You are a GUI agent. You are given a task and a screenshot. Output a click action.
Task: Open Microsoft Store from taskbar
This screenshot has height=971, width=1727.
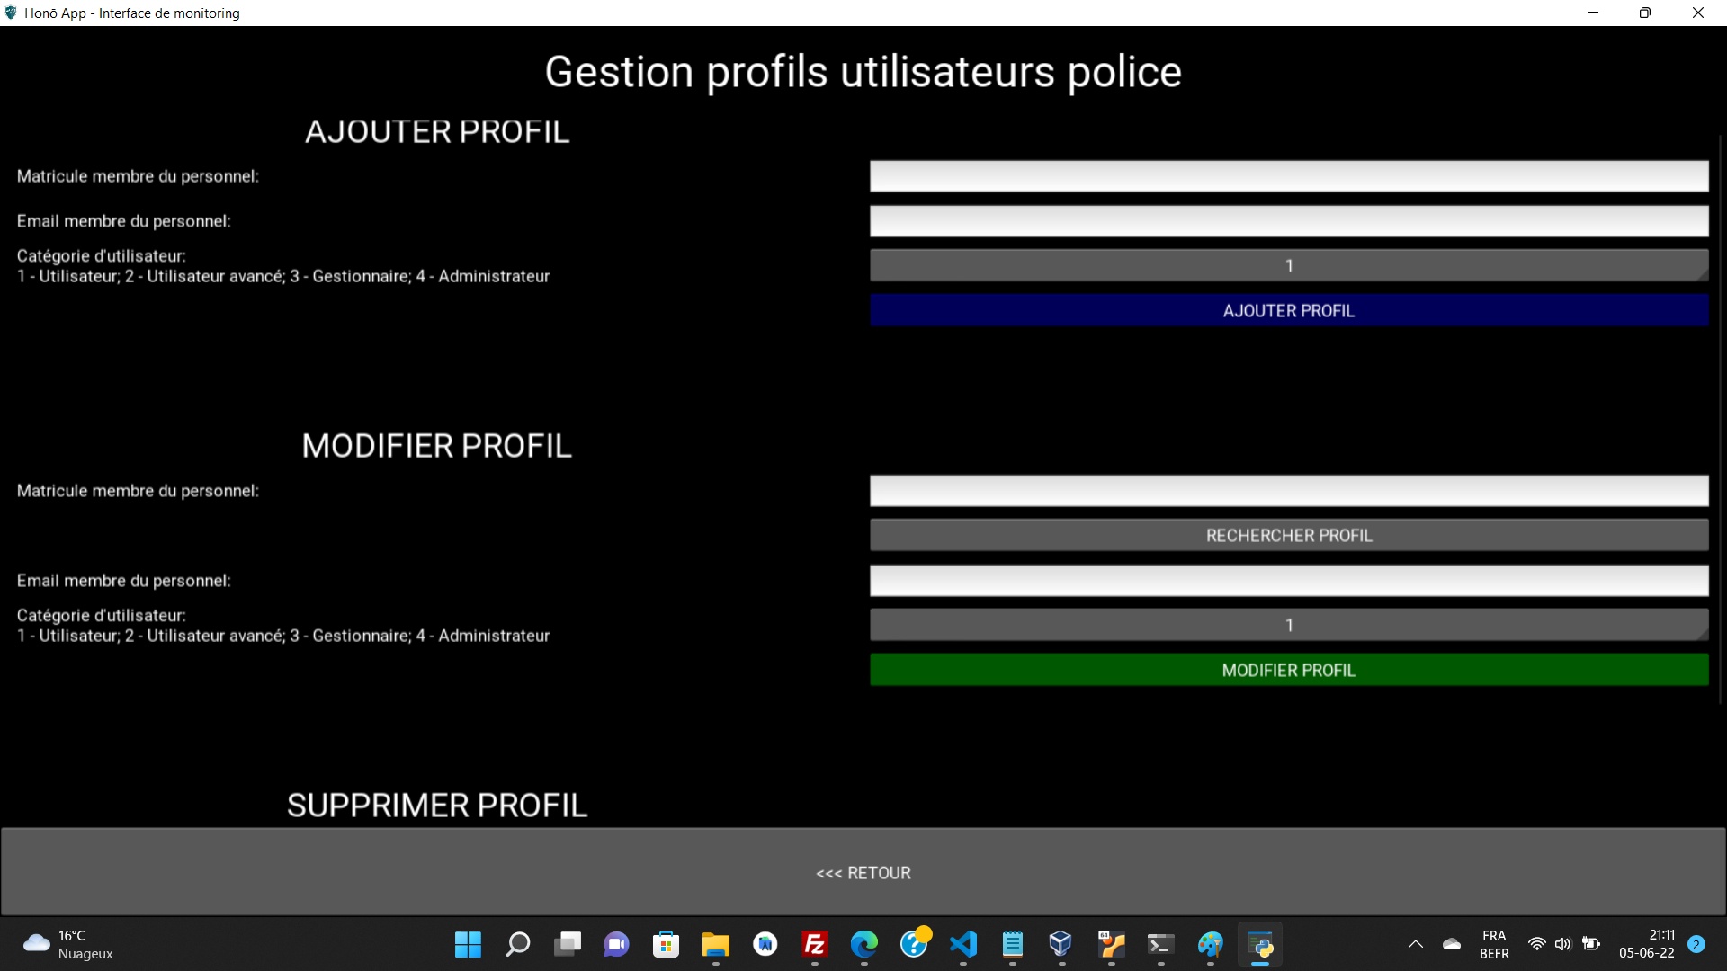[666, 944]
